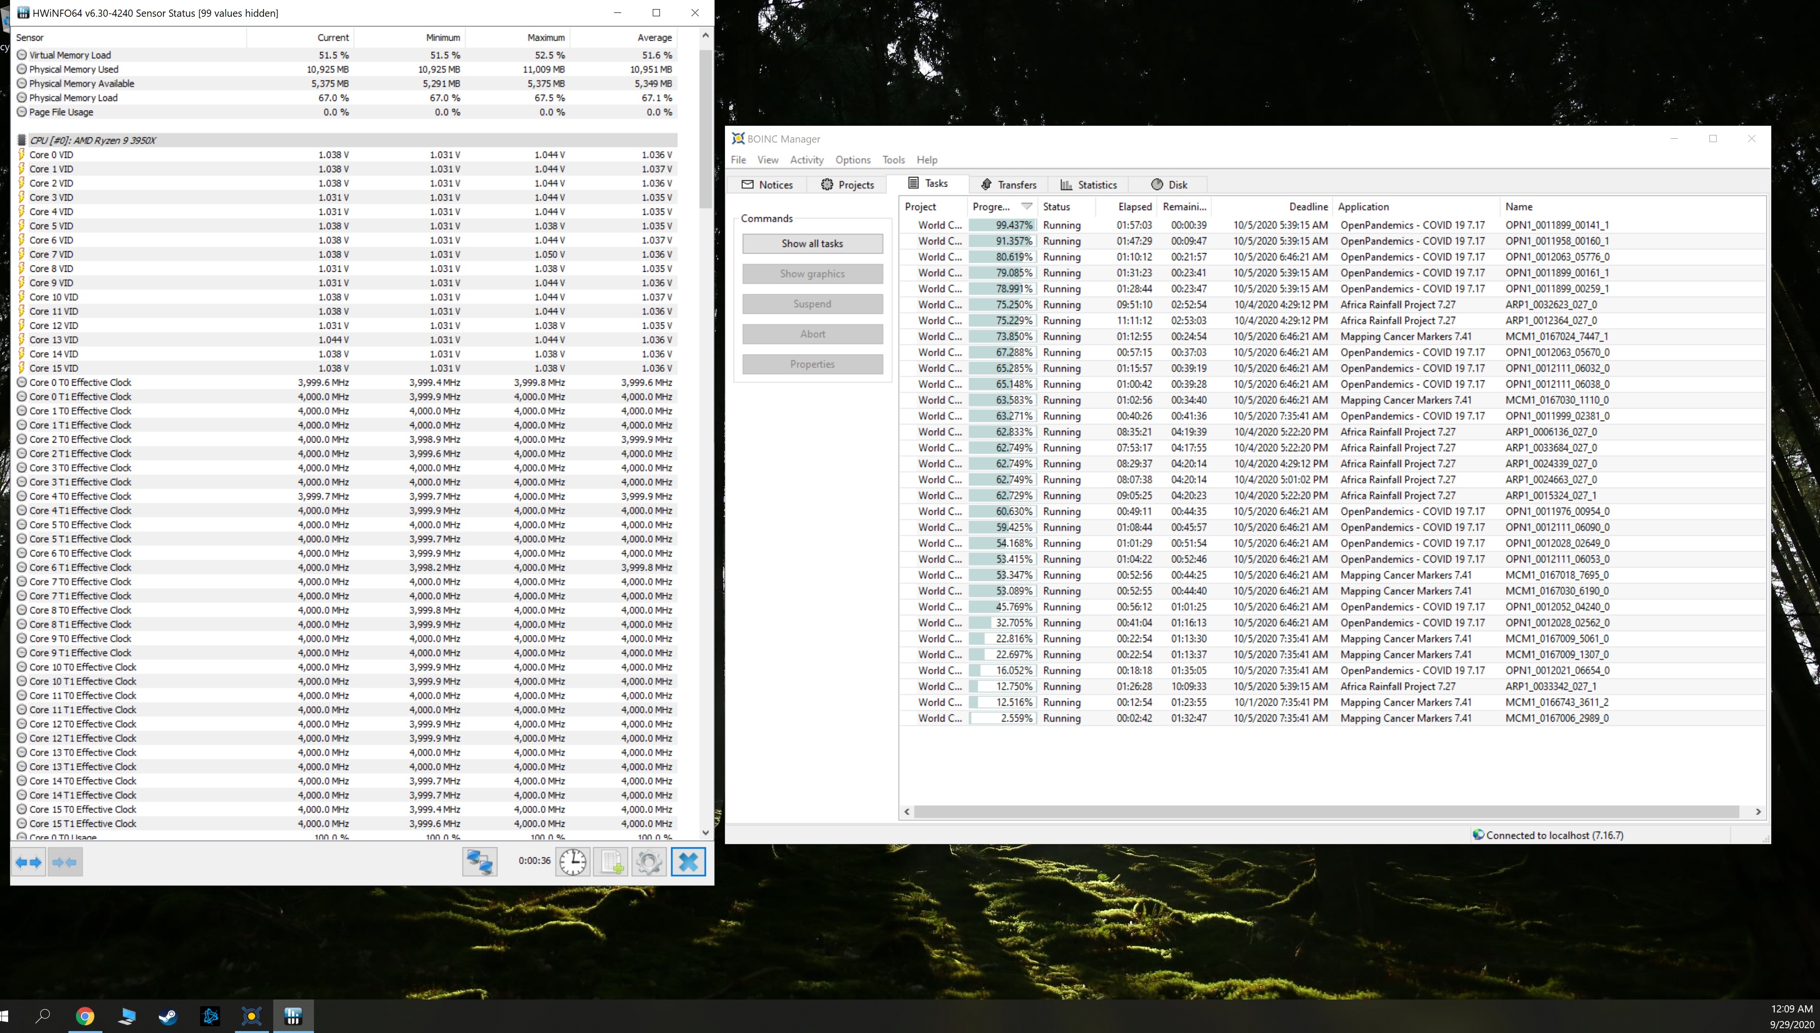1820x1033 pixels.
Task: Click the Show graphics button
Action: pos(813,274)
